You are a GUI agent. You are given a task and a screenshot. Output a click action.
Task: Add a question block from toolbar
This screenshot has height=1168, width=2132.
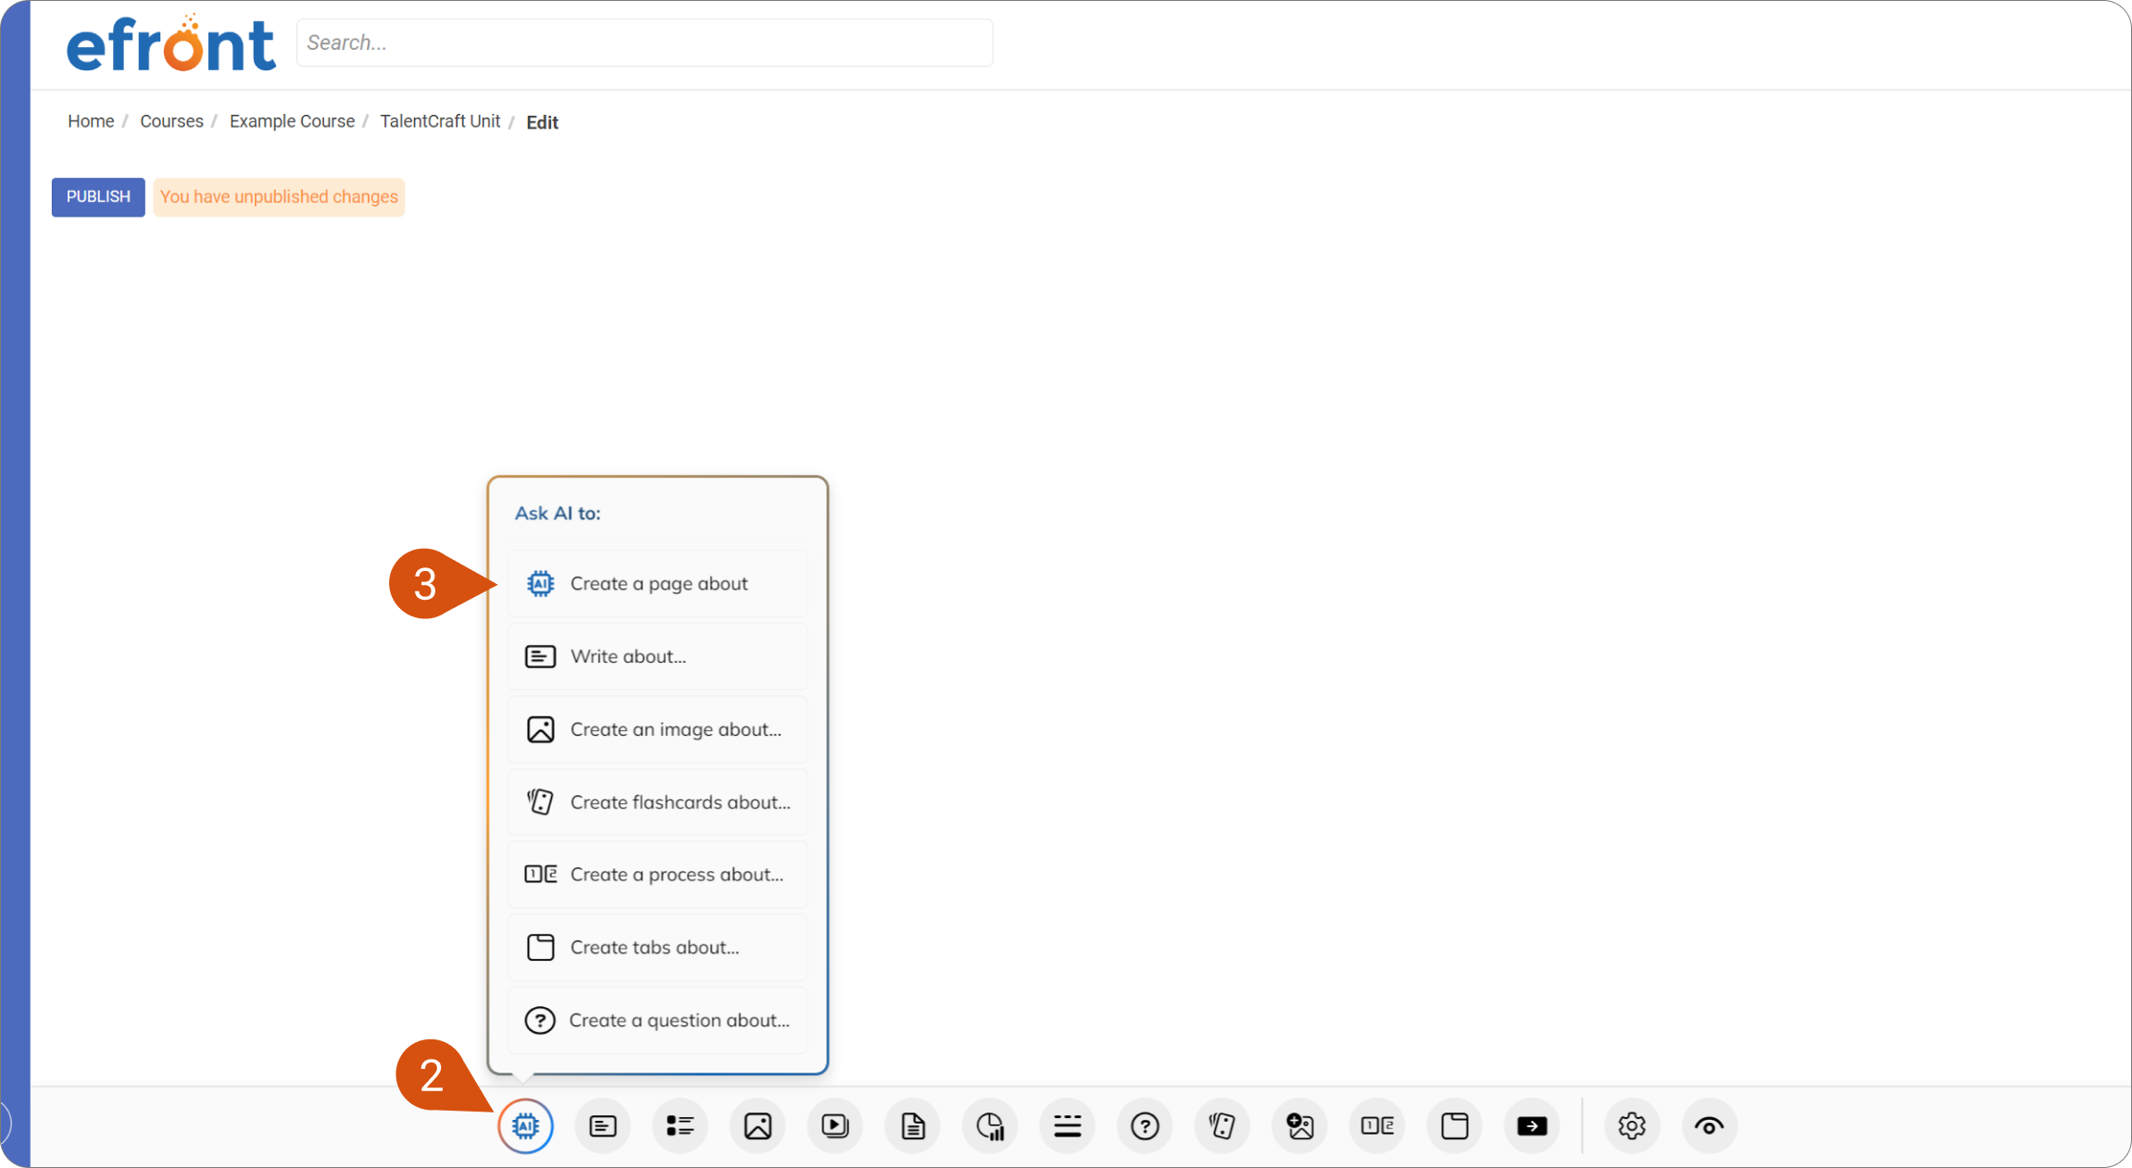(x=1146, y=1126)
